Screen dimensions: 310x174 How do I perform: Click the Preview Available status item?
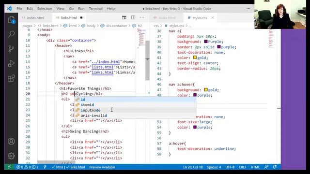(102, 167)
